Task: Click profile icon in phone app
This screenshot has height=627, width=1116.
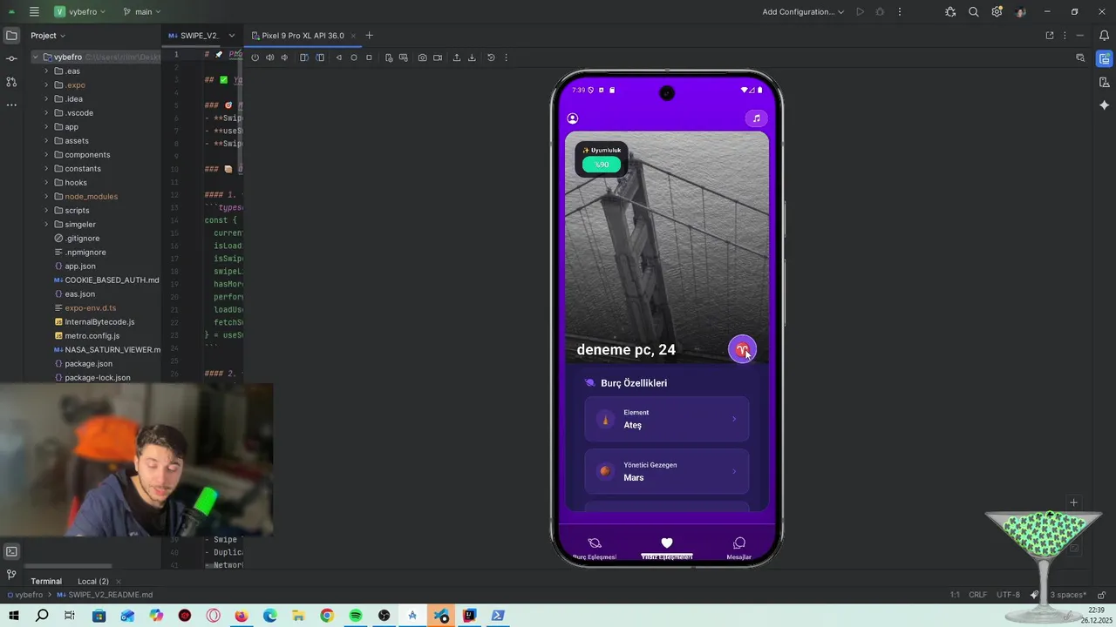Action: (x=573, y=118)
